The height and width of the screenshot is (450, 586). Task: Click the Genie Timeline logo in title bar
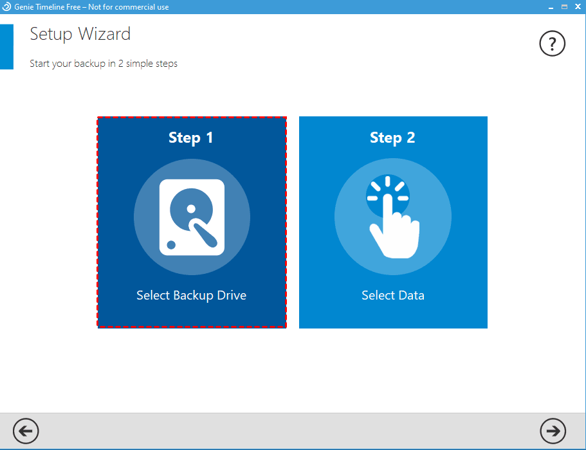click(x=6, y=6)
